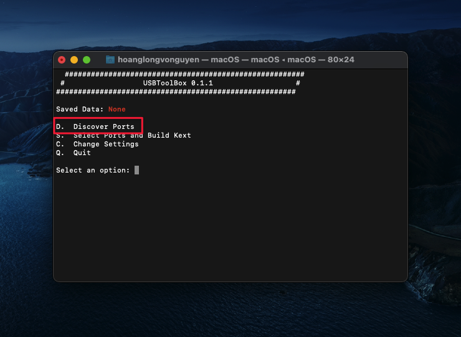Click the red "None" saved data value
The image size is (461, 337).
click(x=116, y=109)
